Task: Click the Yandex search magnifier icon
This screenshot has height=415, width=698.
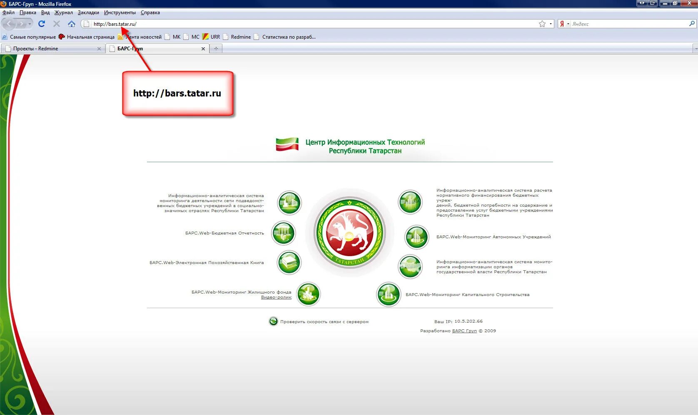Action: tap(692, 24)
